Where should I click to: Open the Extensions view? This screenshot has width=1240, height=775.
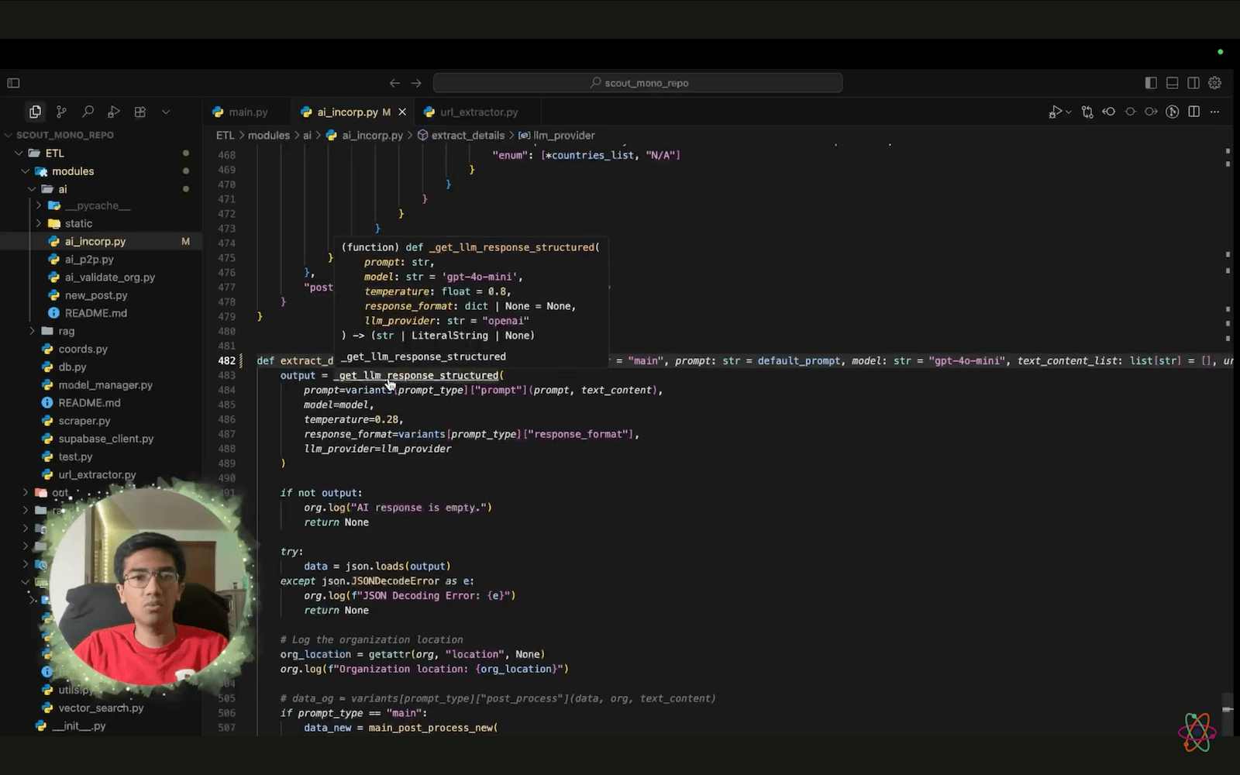click(x=139, y=112)
